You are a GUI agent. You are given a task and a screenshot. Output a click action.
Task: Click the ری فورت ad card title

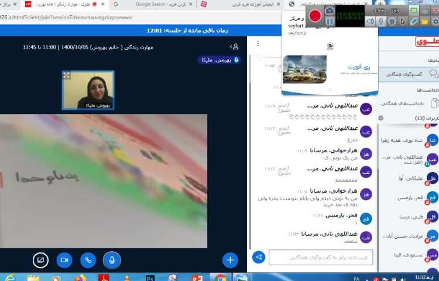[359, 67]
